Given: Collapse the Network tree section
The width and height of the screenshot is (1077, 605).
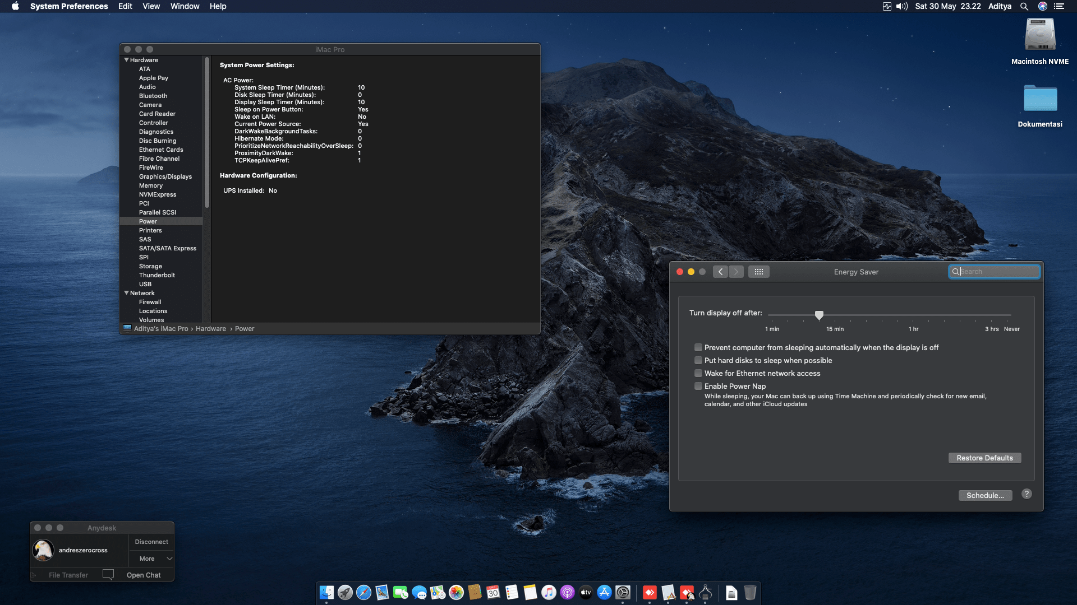Looking at the screenshot, I should 127,293.
